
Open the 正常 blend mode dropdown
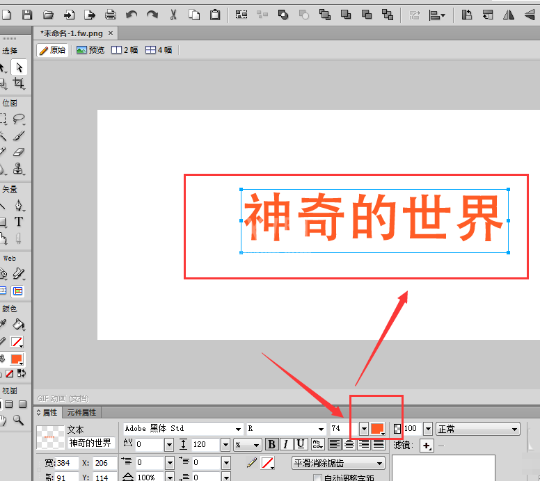pos(478,429)
